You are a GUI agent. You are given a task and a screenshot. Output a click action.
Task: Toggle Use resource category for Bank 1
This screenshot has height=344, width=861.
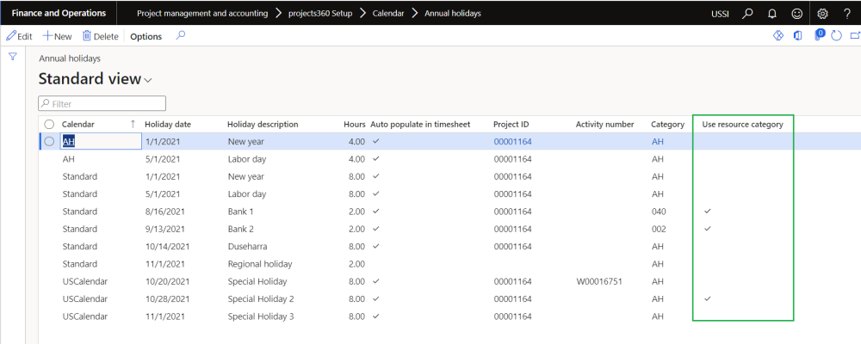[708, 211]
